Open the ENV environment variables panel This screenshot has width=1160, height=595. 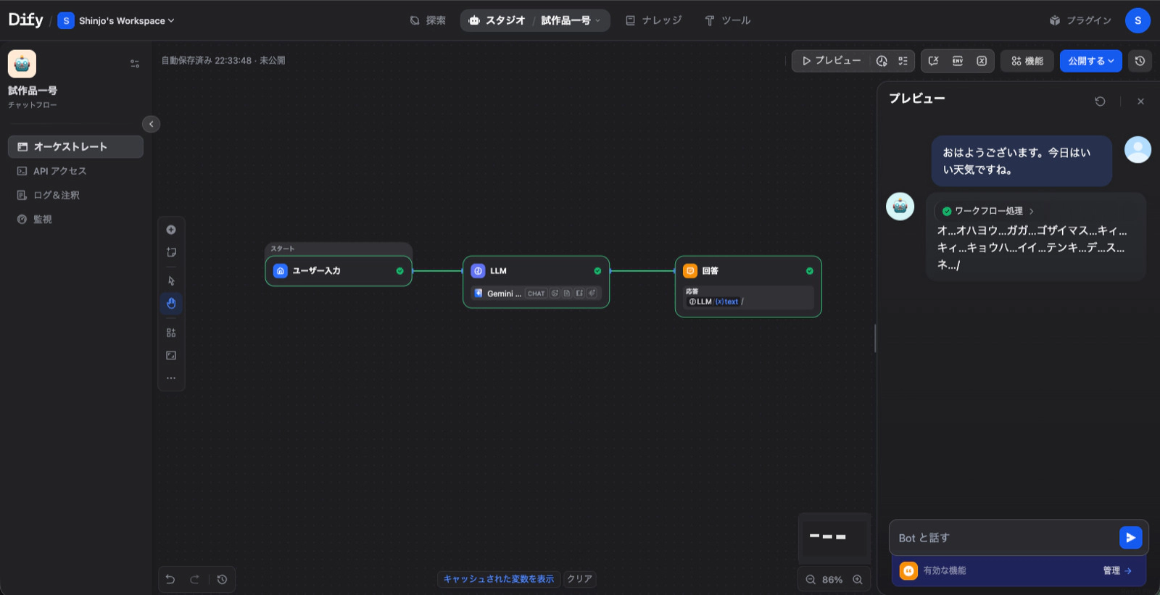tap(958, 61)
